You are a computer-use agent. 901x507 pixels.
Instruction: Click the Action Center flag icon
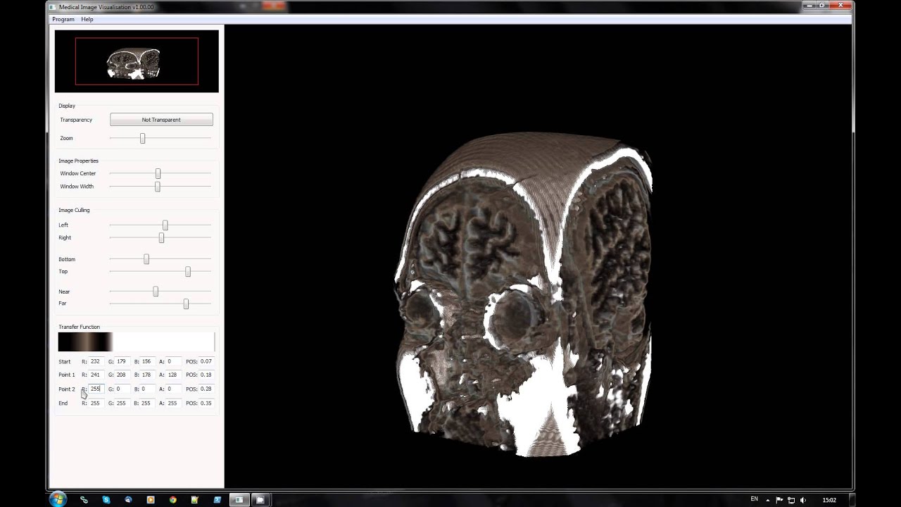click(x=779, y=500)
